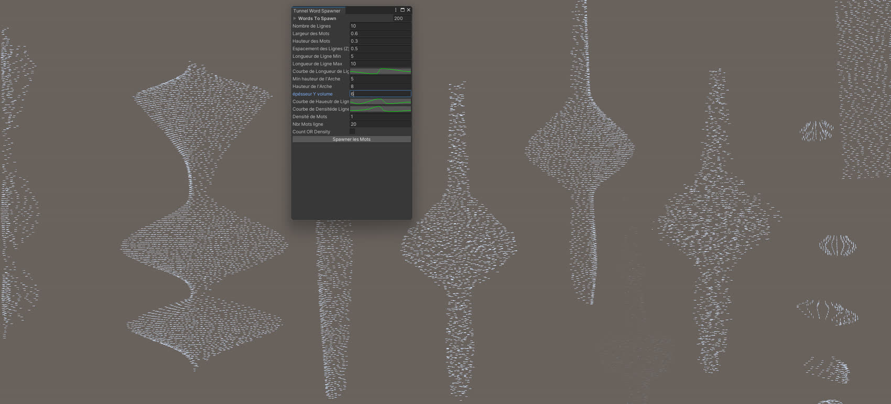Click the Words To Spawn label
Image resolution: width=891 pixels, height=404 pixels.
point(317,18)
